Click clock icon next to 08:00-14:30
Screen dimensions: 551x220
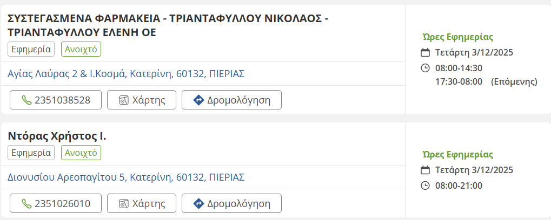(426, 68)
